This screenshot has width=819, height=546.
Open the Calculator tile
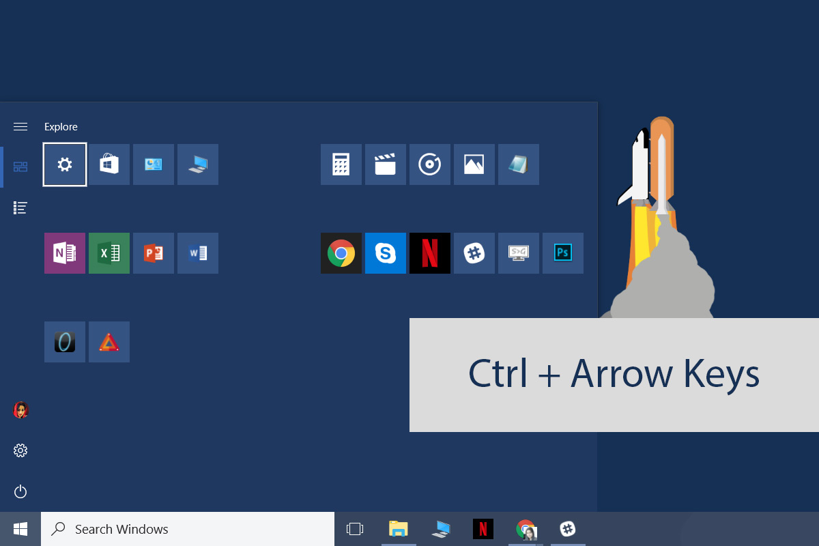click(341, 164)
